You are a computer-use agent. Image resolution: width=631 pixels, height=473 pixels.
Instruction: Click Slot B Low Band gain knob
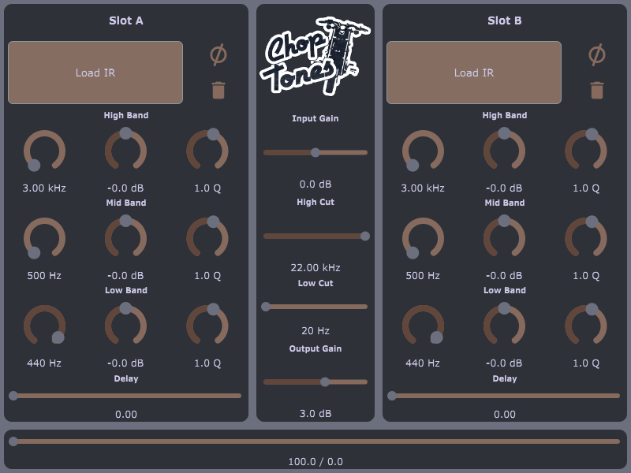(x=504, y=324)
